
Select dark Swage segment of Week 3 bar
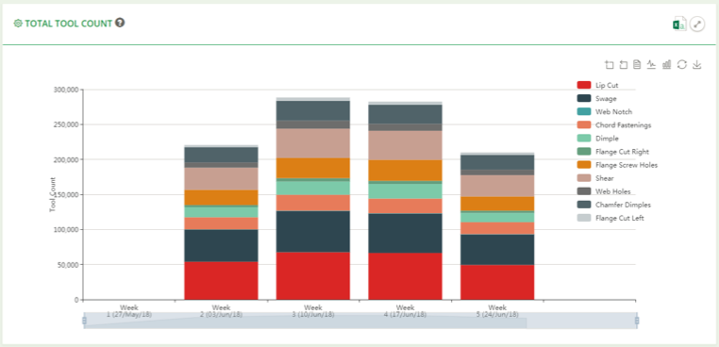[x=313, y=231]
